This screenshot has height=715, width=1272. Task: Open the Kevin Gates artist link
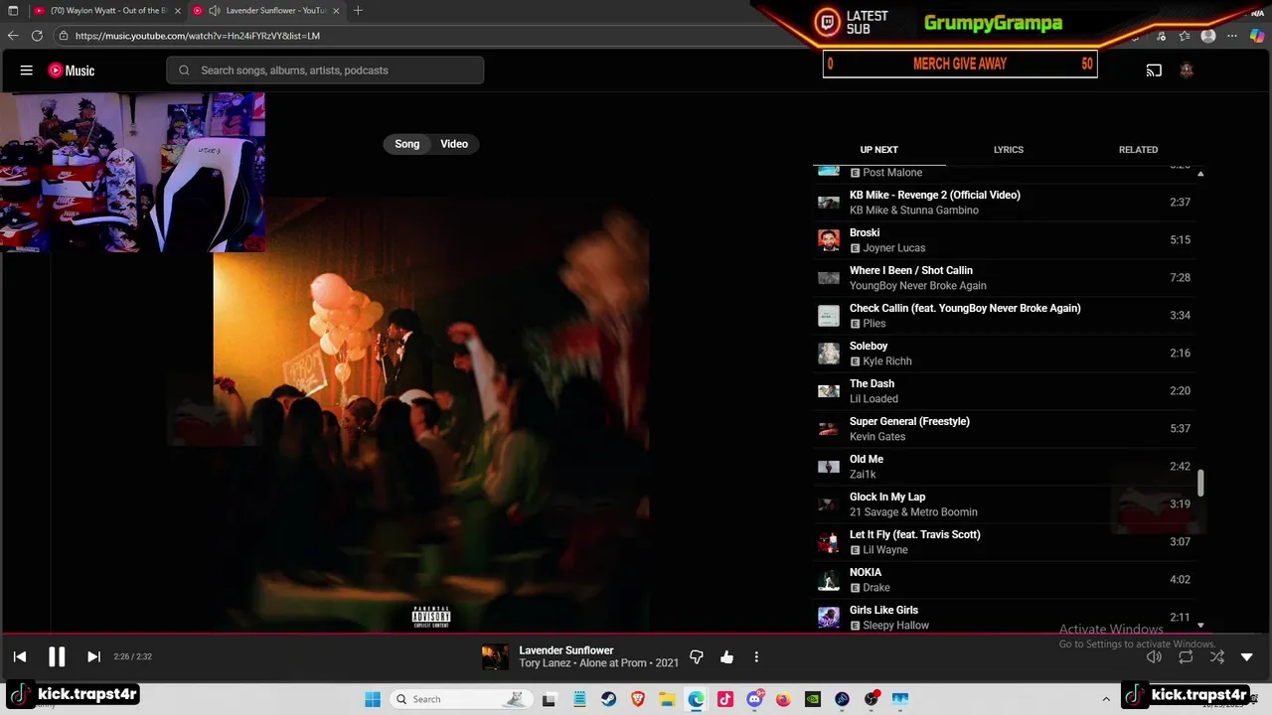point(877,437)
